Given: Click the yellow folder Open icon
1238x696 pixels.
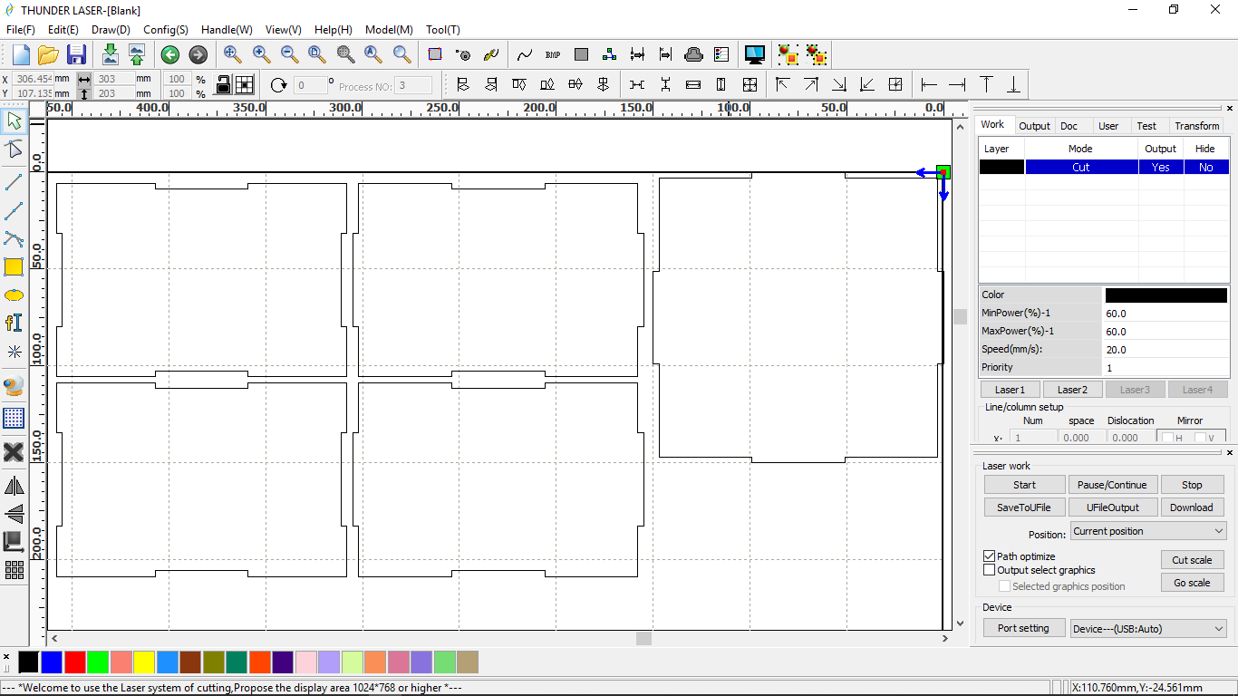Looking at the screenshot, I should pos(48,54).
